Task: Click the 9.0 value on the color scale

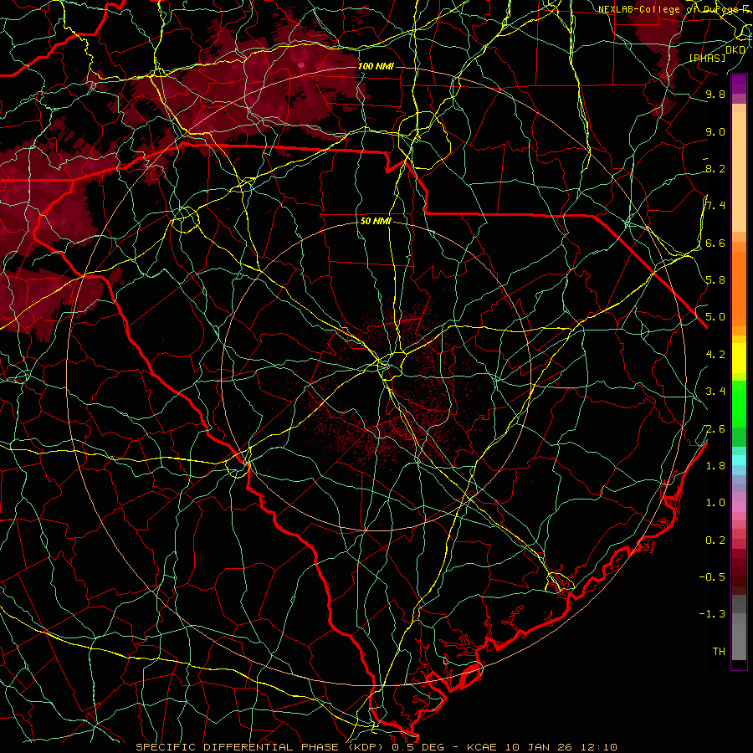Action: [715, 131]
